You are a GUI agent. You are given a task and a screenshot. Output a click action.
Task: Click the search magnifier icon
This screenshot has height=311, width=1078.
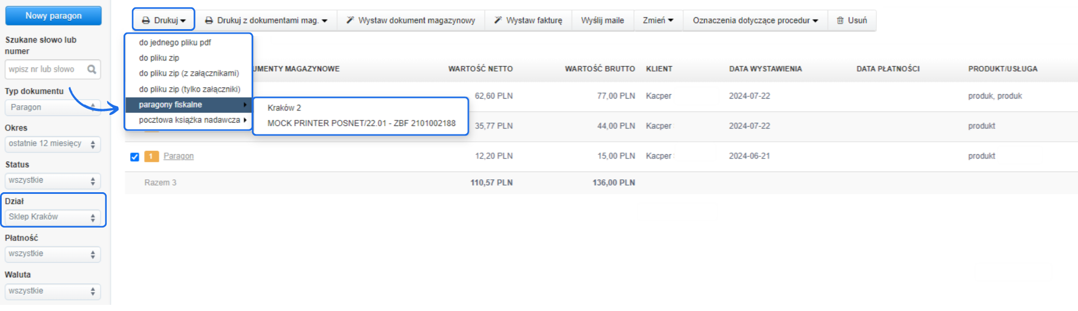[92, 69]
